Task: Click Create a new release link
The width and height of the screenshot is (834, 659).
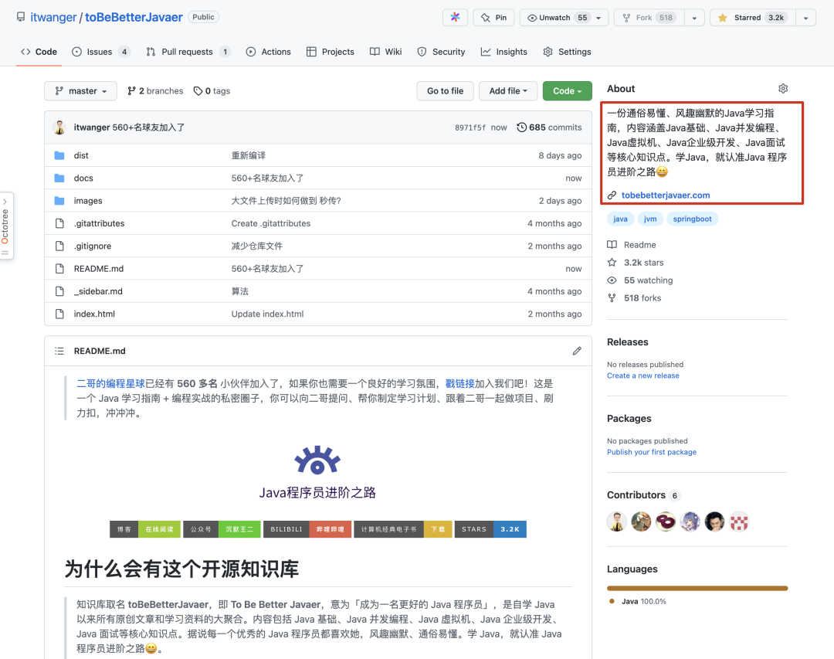Action: click(643, 375)
